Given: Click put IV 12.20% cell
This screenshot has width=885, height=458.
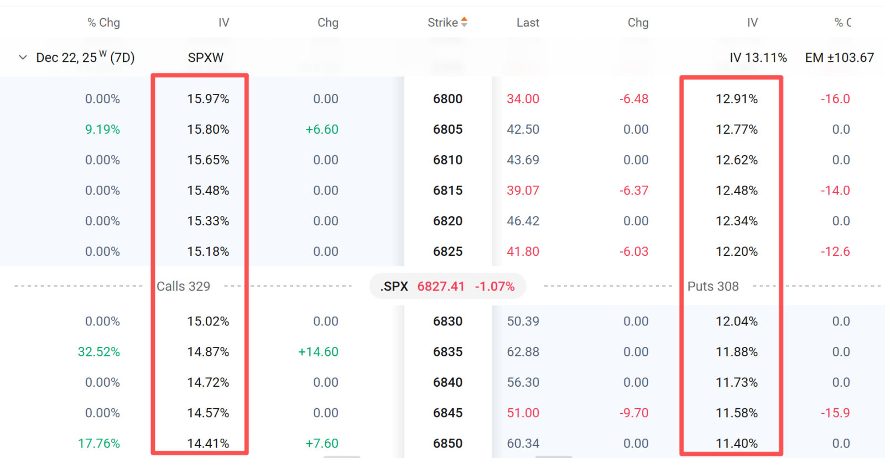Looking at the screenshot, I should 737,251.
